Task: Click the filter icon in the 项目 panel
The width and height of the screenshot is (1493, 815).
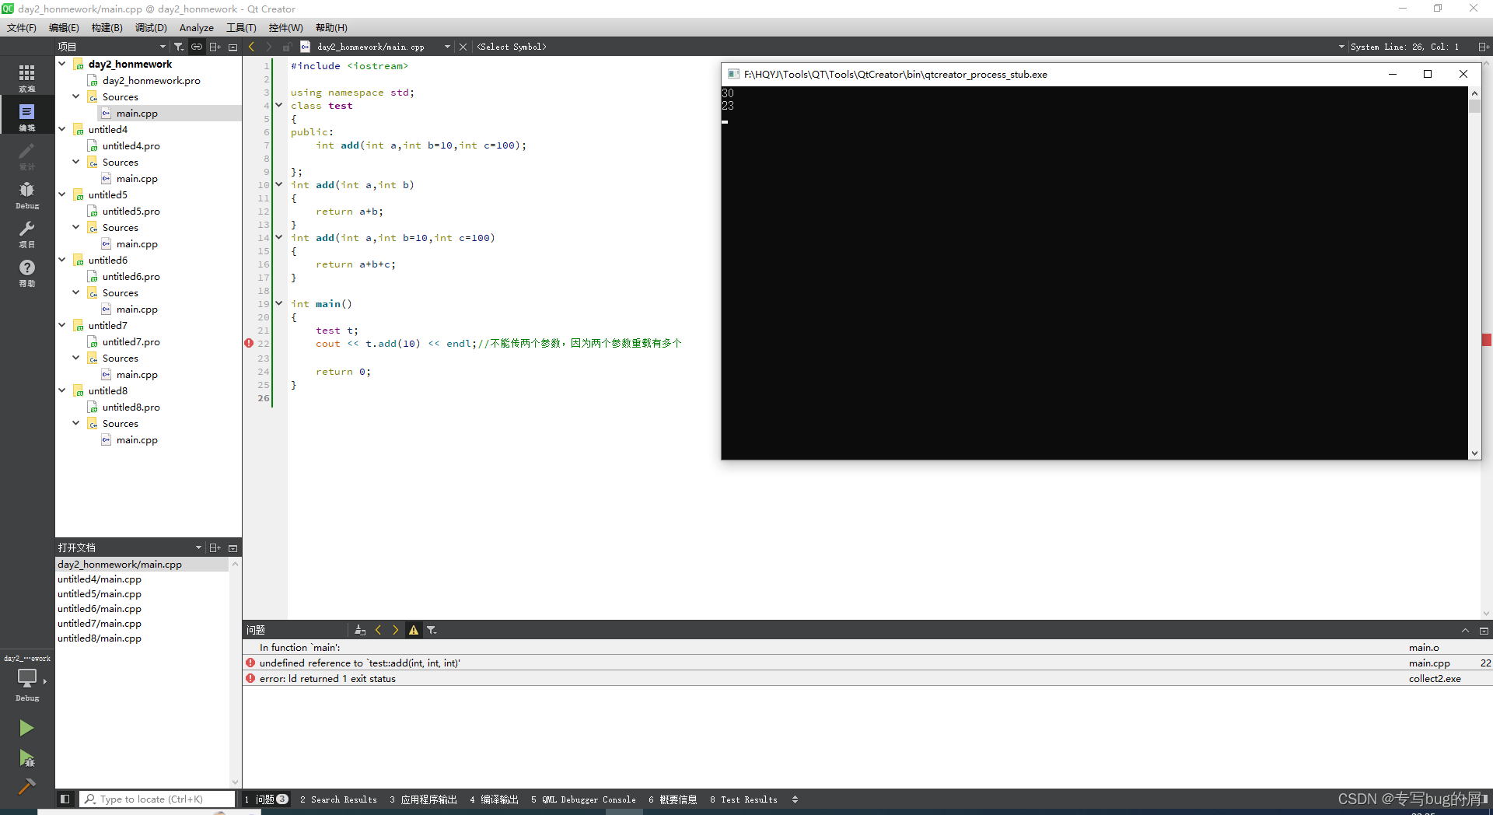Action: (x=177, y=47)
